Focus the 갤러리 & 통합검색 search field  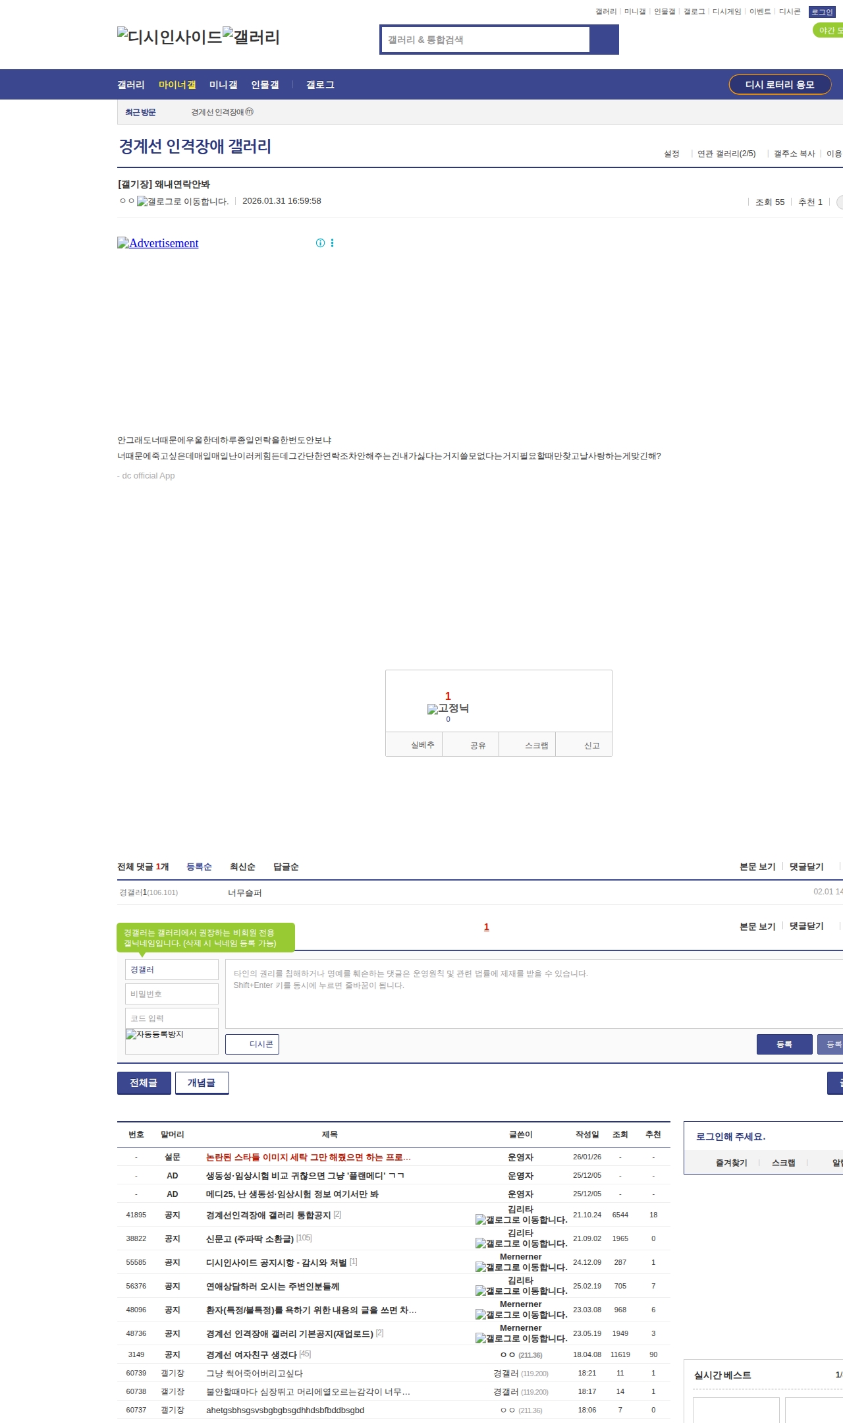(x=485, y=40)
